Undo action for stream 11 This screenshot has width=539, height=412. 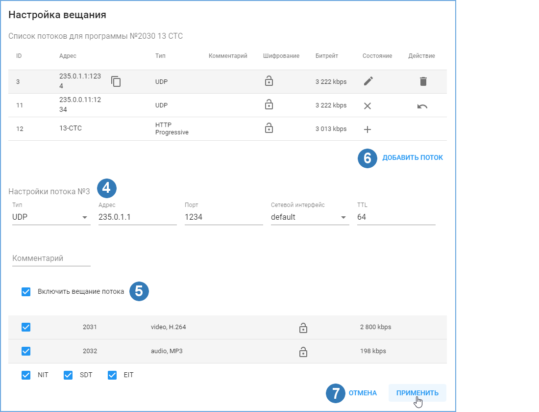pos(422,106)
